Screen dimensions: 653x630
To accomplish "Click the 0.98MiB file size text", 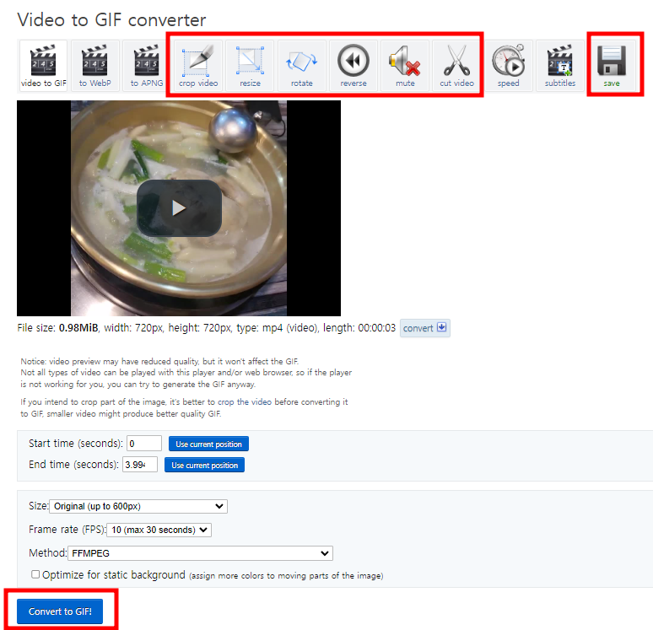I will coord(78,328).
